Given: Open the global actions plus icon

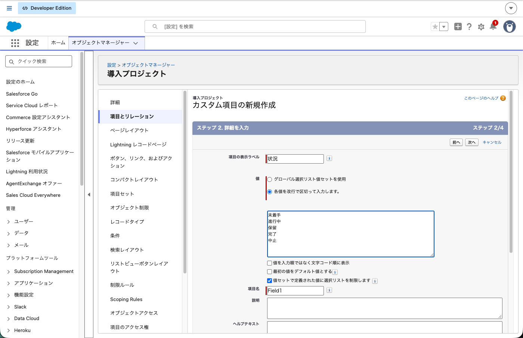Looking at the screenshot, I should click(458, 27).
